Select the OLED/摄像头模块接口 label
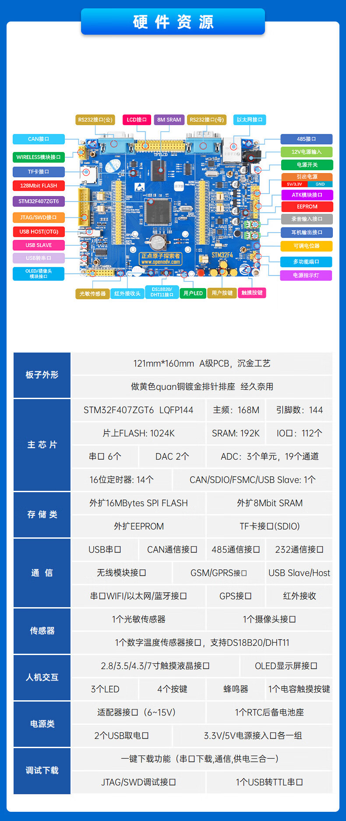 point(39,274)
